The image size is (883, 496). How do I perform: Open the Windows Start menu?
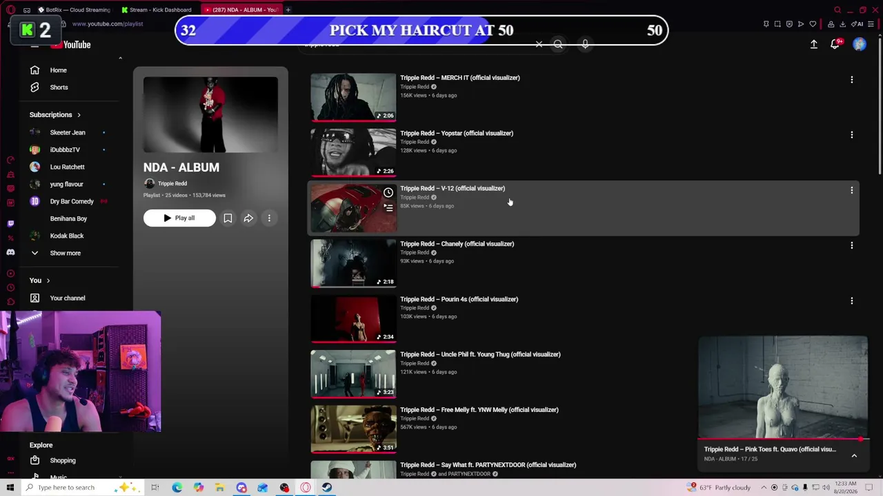click(10, 488)
